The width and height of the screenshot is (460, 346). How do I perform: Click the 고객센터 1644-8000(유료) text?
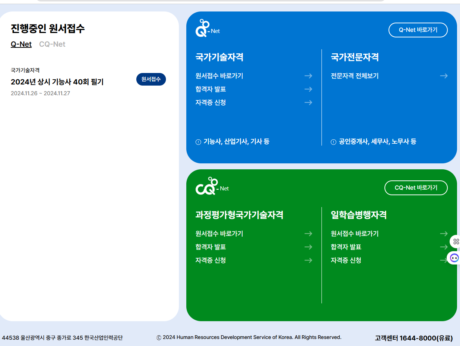pyautogui.click(x=414, y=338)
